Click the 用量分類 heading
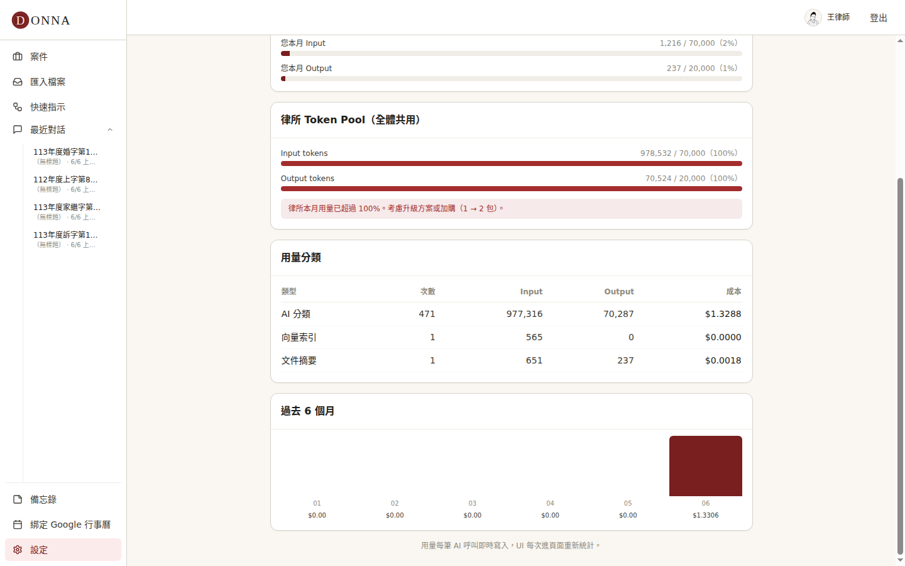 301,258
